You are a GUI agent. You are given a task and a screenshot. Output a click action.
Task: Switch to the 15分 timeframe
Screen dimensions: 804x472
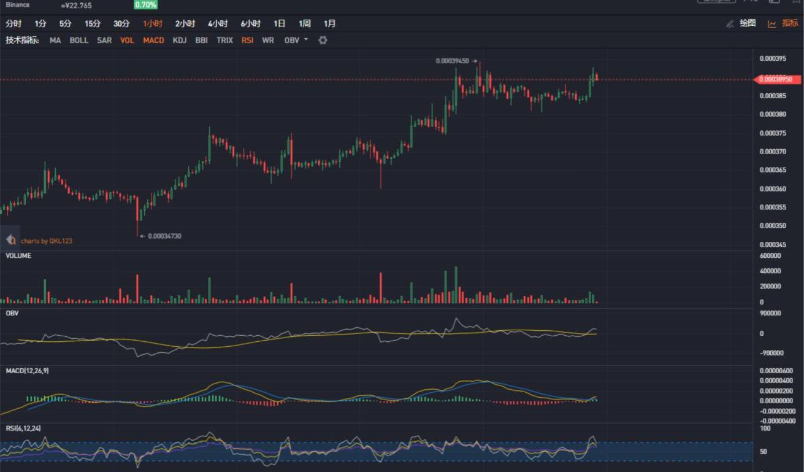[93, 24]
